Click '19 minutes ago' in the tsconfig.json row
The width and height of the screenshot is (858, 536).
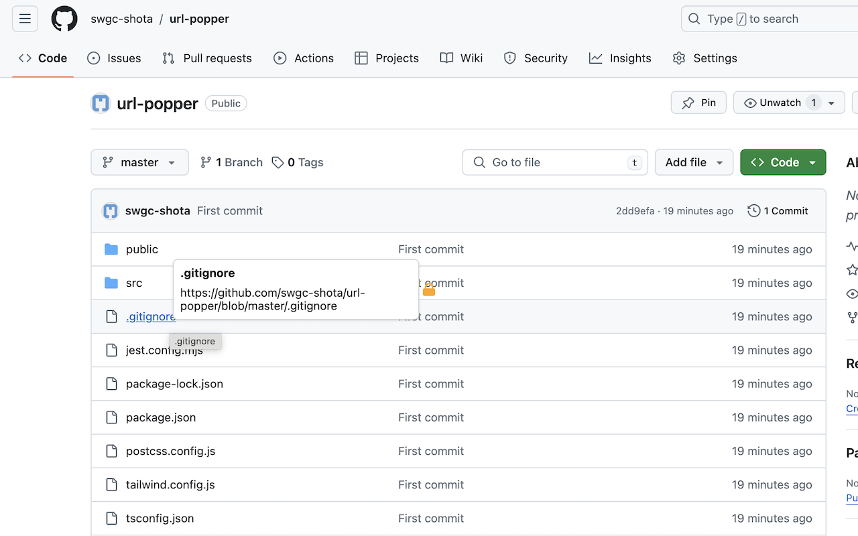[x=772, y=518]
